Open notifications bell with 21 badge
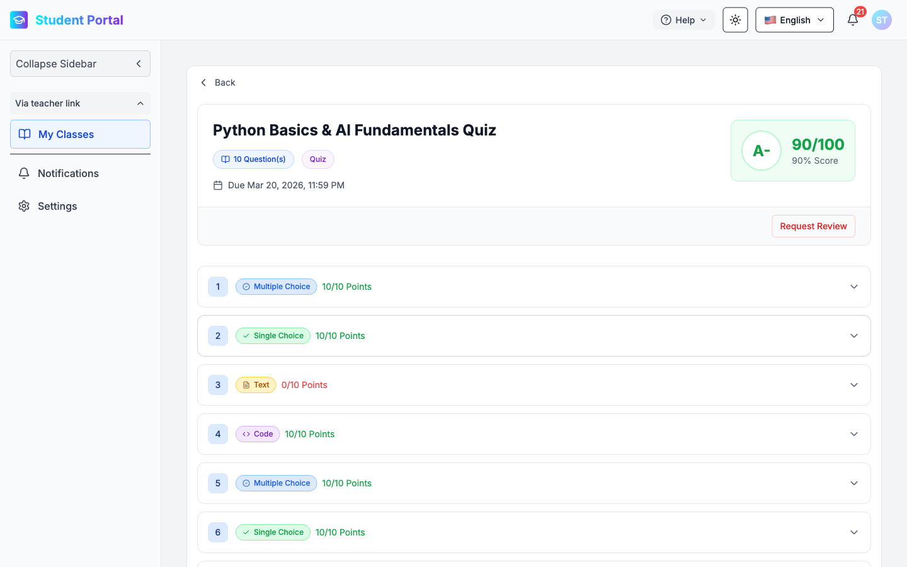This screenshot has width=907, height=567. [853, 20]
